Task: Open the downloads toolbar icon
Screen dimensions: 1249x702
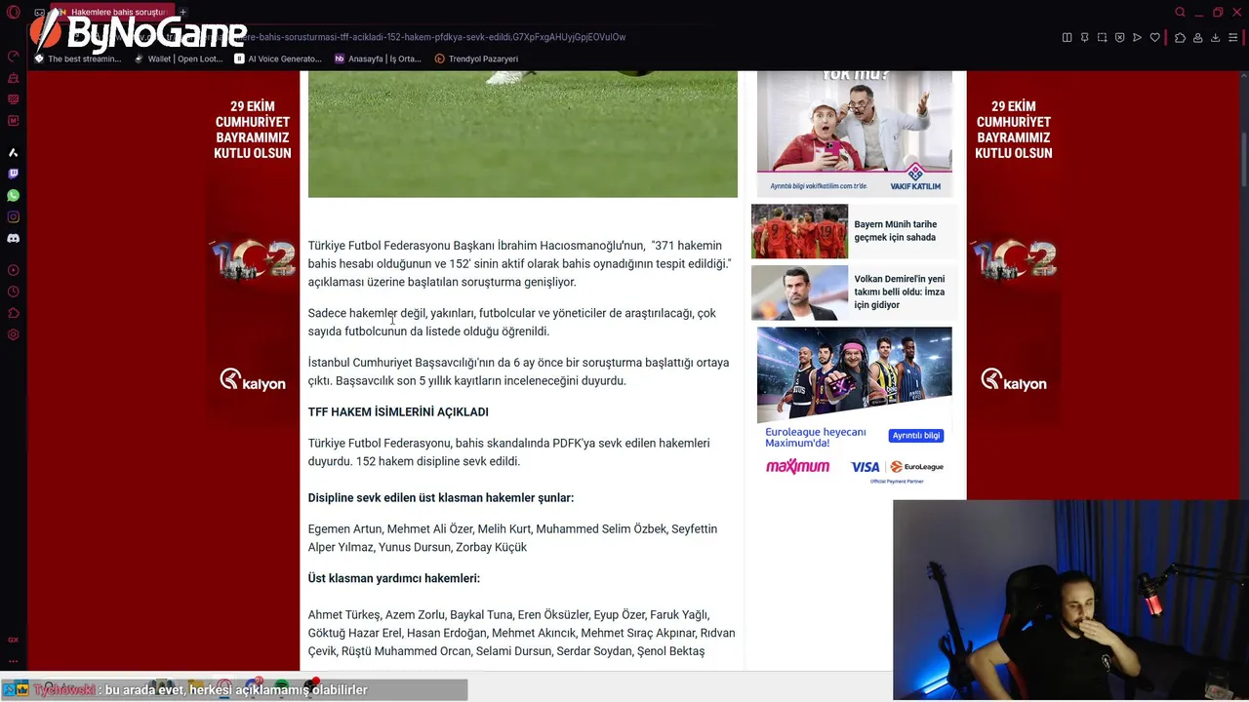Action: pyautogui.click(x=1215, y=37)
